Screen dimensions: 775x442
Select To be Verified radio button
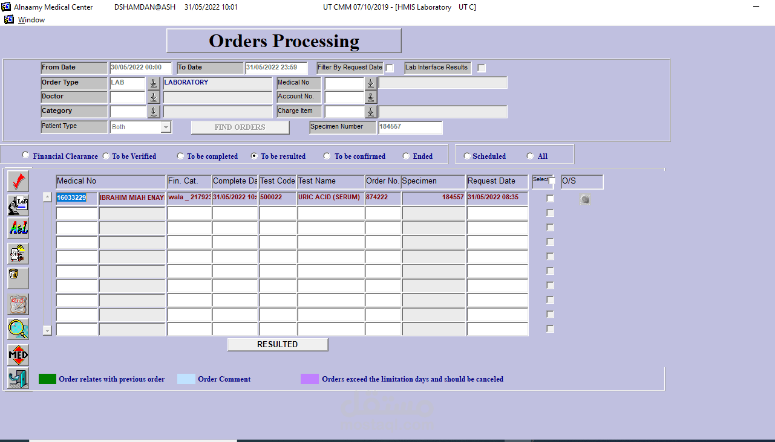(x=106, y=156)
